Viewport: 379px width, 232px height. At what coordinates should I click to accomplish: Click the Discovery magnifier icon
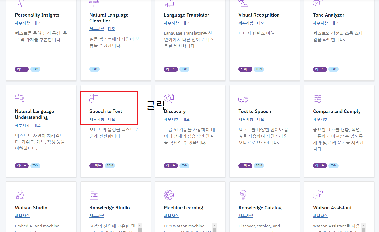click(169, 99)
